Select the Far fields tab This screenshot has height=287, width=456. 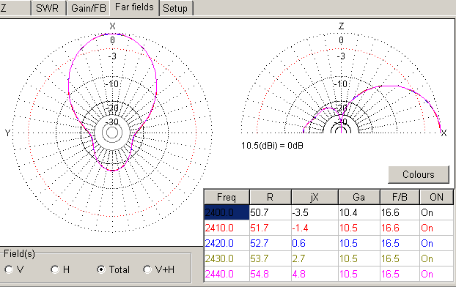point(134,7)
